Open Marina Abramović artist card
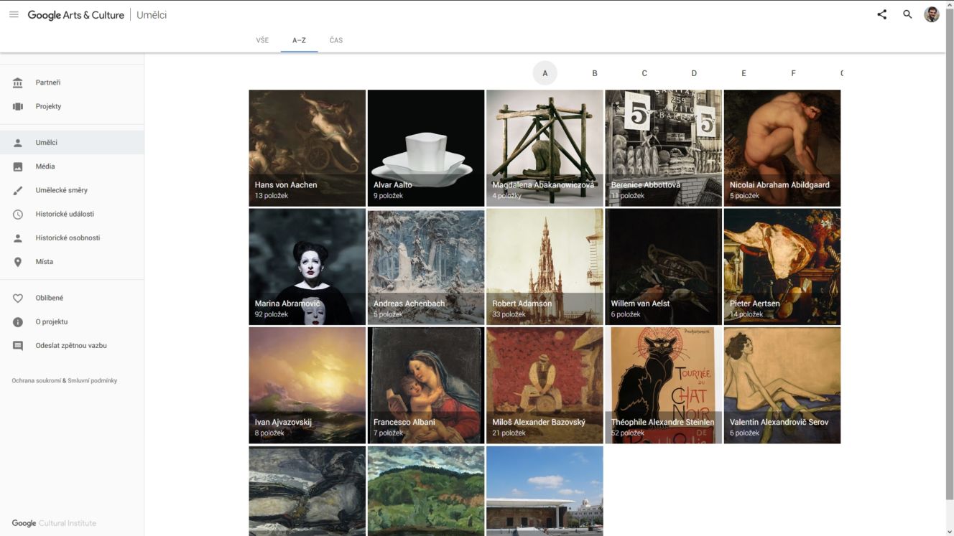Image resolution: width=954 pixels, height=536 pixels. tap(307, 267)
